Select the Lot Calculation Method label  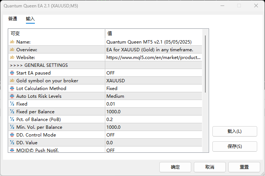tap(41, 88)
